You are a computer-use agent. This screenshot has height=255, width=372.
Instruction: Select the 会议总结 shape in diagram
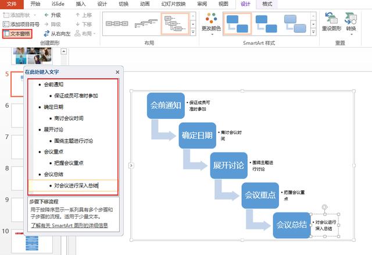(292, 225)
